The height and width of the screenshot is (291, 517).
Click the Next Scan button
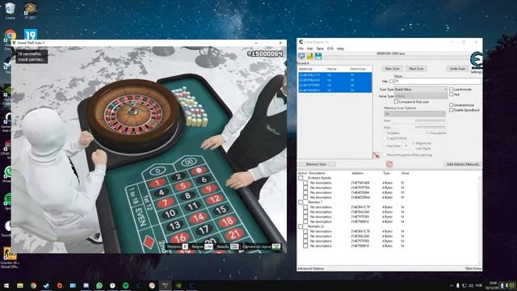[416, 69]
